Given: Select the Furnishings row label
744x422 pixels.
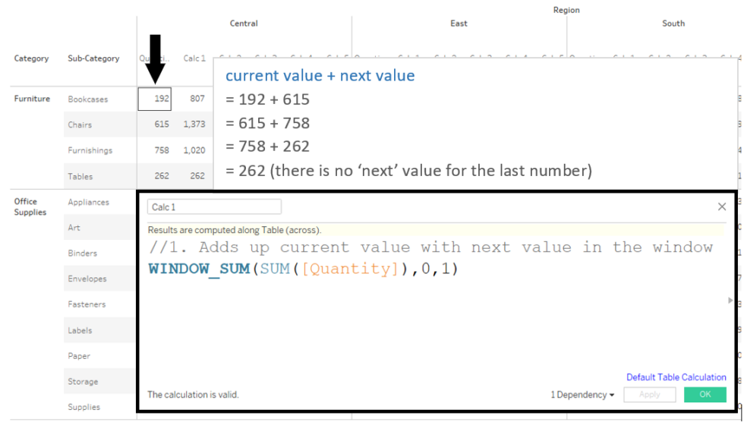Looking at the screenshot, I should (90, 150).
